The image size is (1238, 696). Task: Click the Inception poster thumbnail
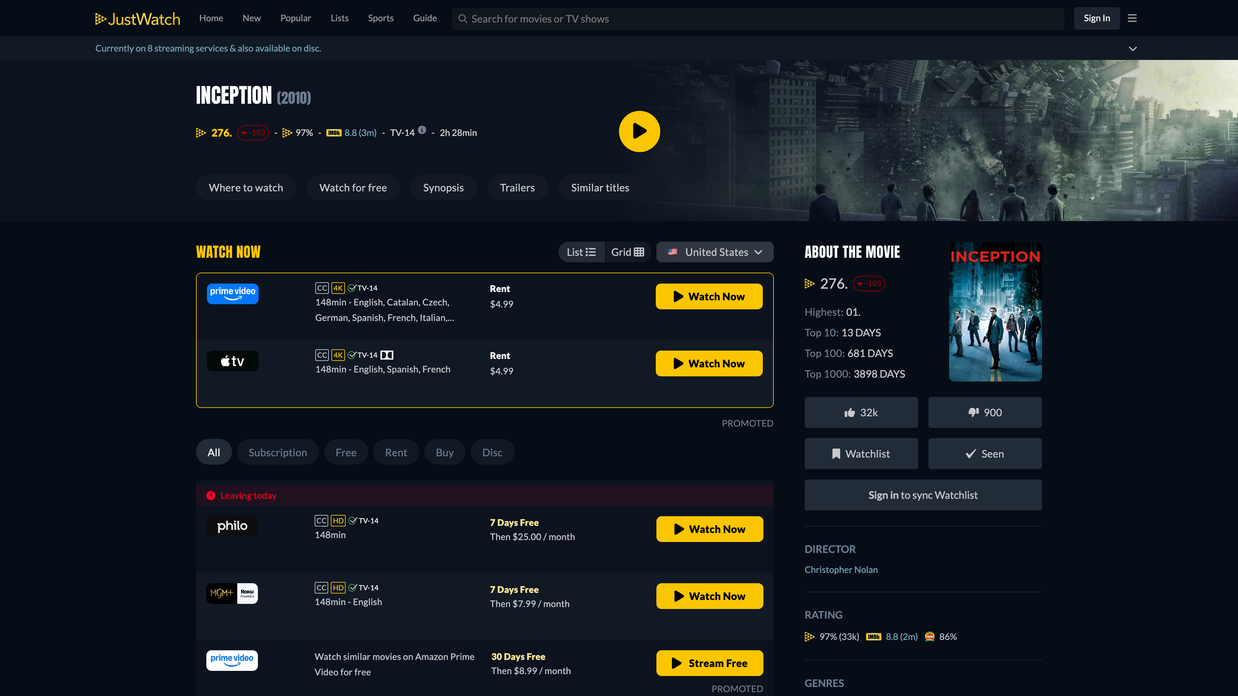pos(995,312)
